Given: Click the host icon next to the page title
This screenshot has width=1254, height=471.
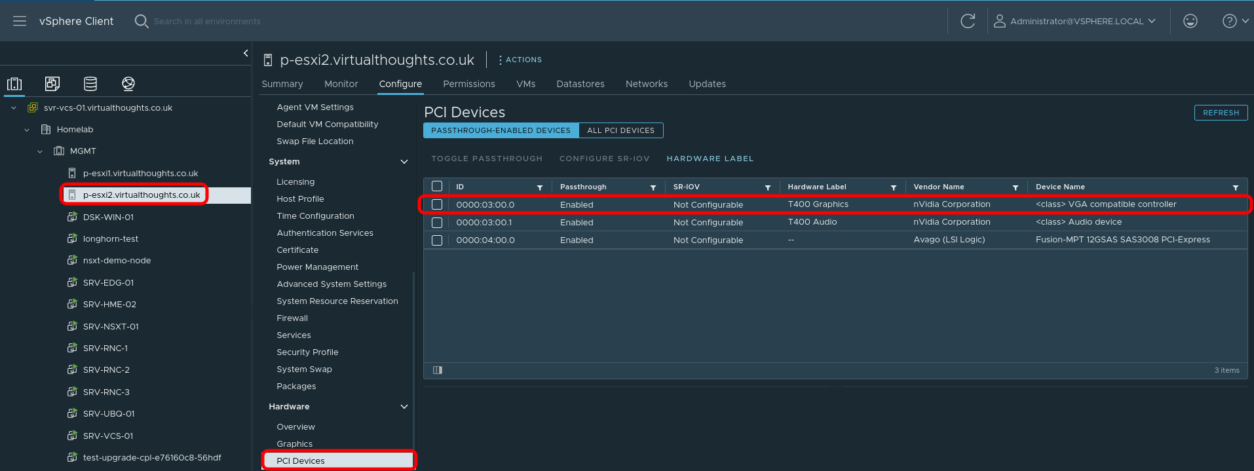Looking at the screenshot, I should 267,60.
